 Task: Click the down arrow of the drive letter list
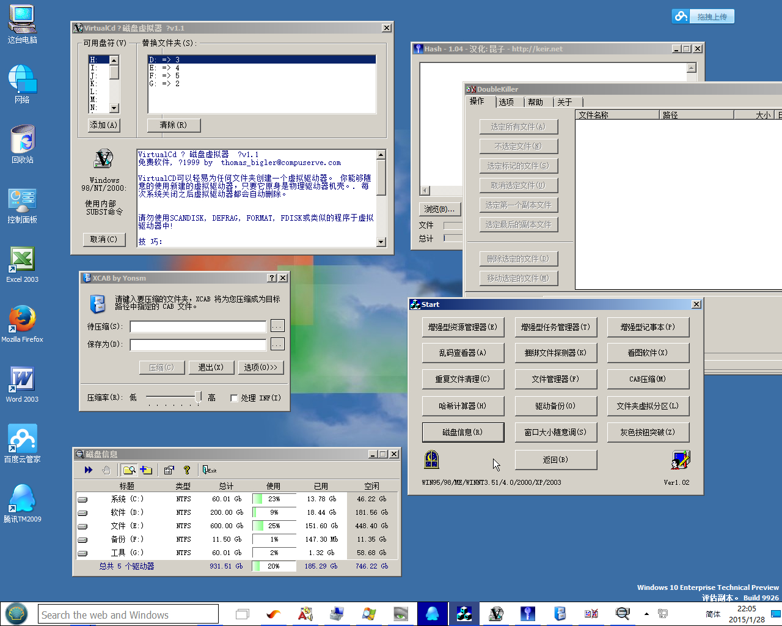(x=114, y=108)
